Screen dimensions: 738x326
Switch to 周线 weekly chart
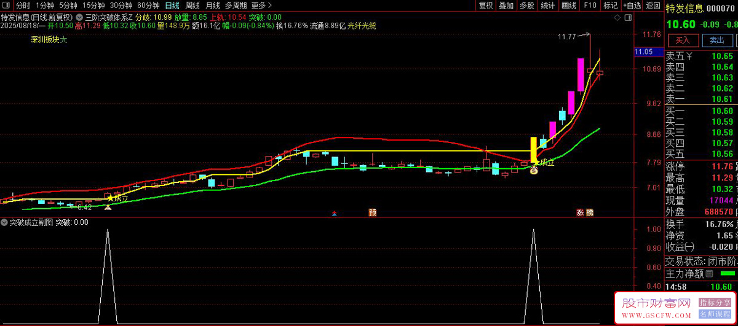click(x=192, y=6)
